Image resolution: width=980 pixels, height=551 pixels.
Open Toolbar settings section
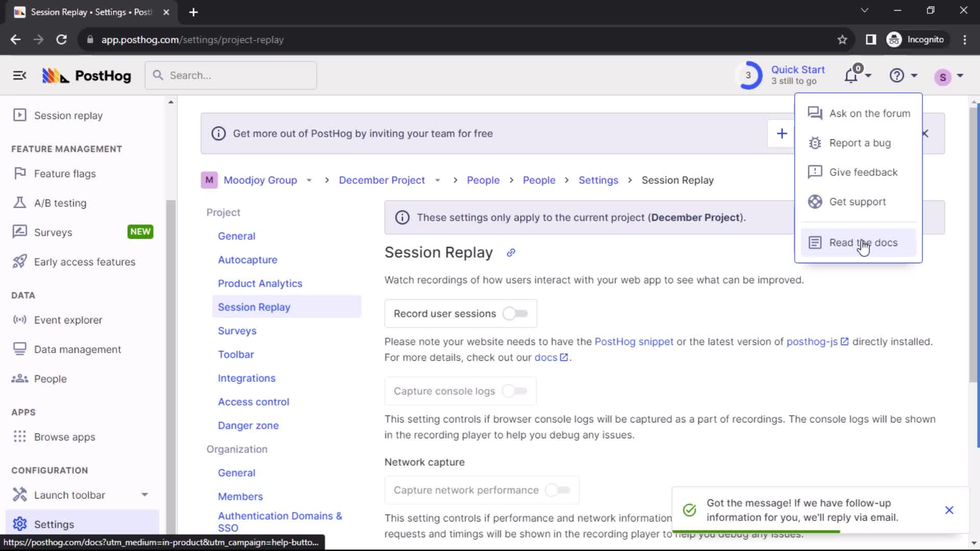tap(236, 355)
